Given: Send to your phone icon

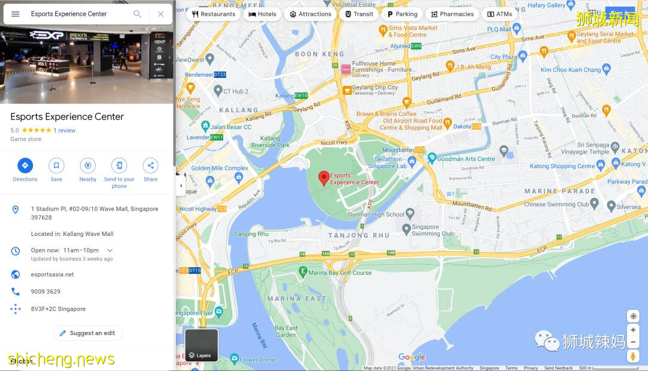Looking at the screenshot, I should tap(119, 166).
